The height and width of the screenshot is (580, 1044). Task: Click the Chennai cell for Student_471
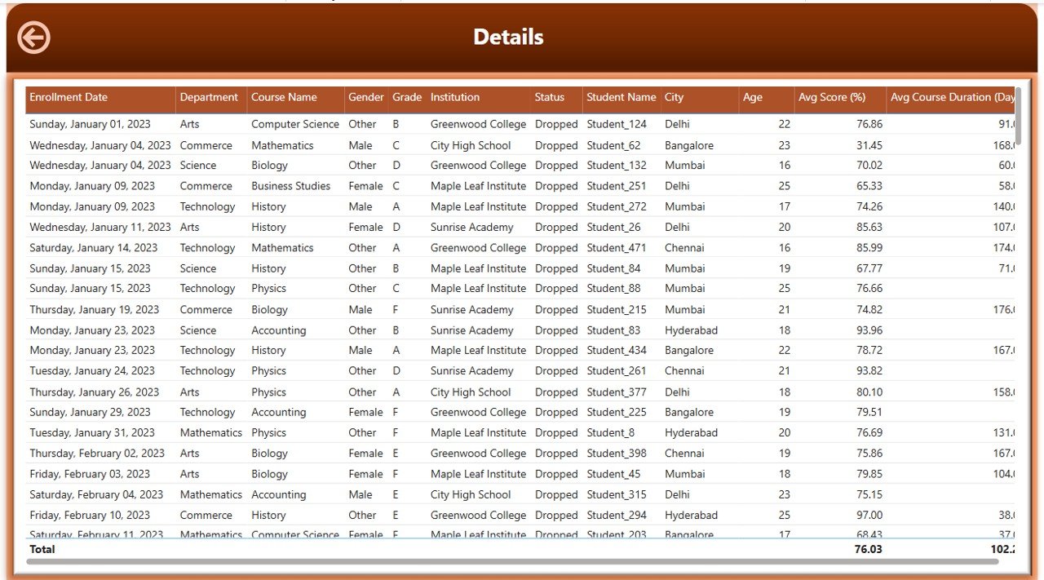[684, 247]
